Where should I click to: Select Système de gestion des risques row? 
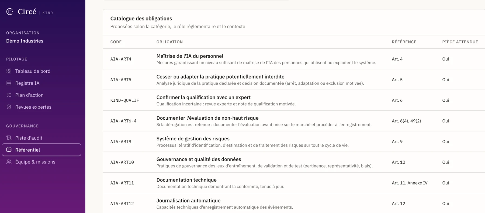[294, 141]
